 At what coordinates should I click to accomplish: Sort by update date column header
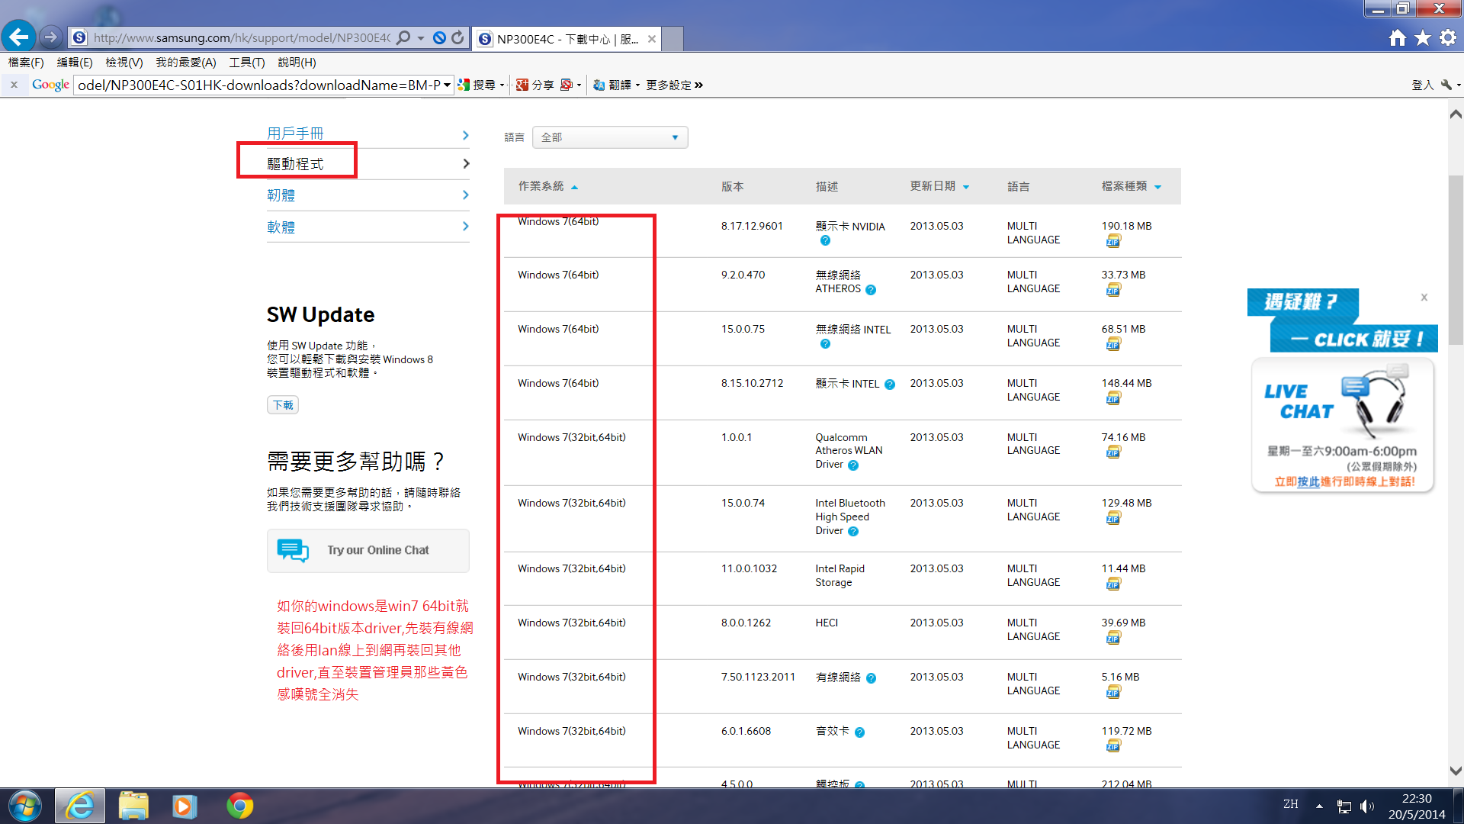(939, 186)
